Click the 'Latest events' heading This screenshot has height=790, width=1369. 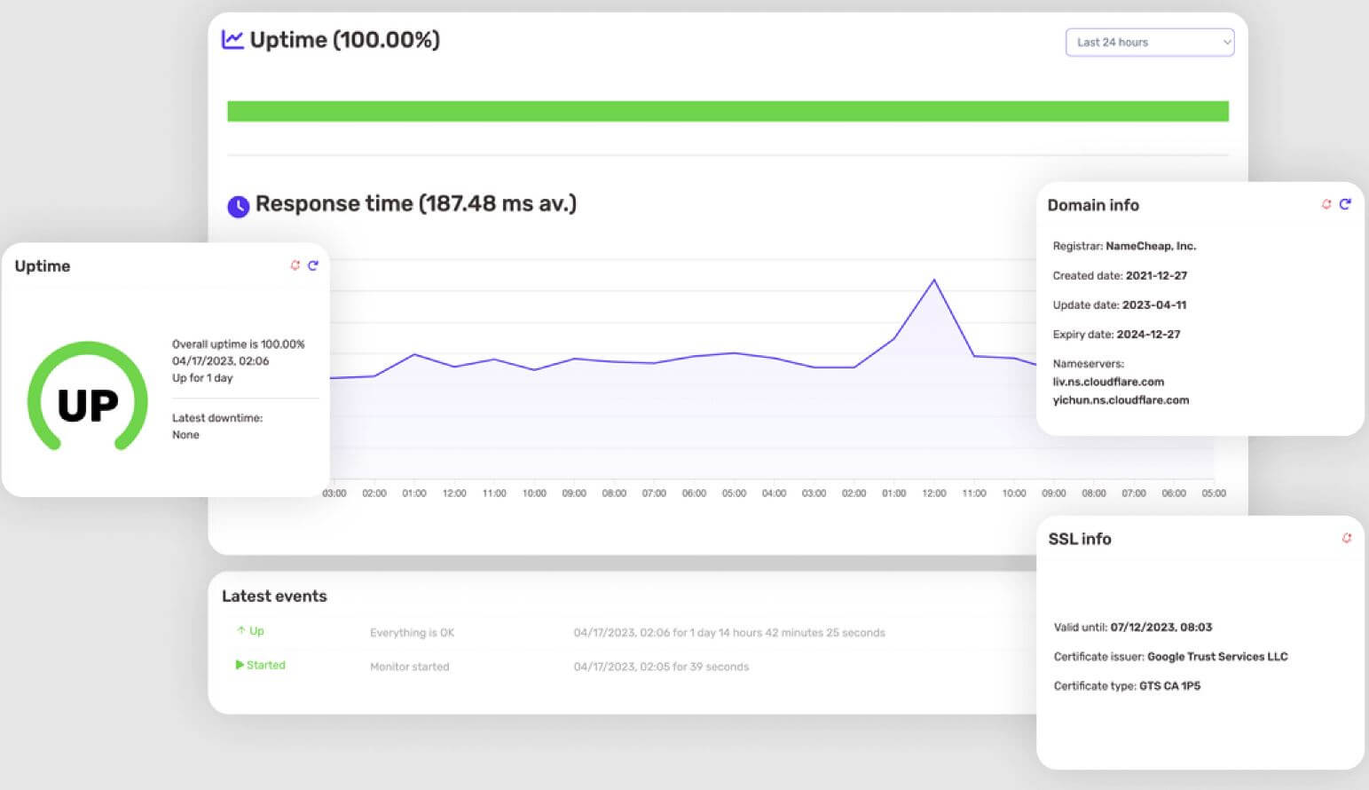tap(274, 596)
